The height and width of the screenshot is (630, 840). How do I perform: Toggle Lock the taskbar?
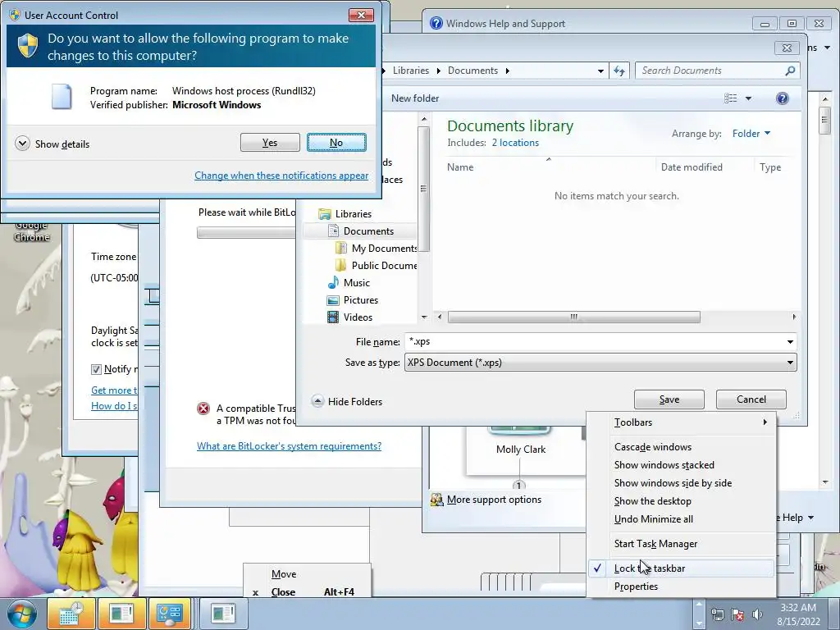(x=682, y=568)
